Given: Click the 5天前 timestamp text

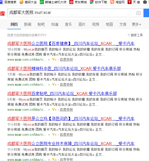Looking at the screenshot, I should pos(11,99).
